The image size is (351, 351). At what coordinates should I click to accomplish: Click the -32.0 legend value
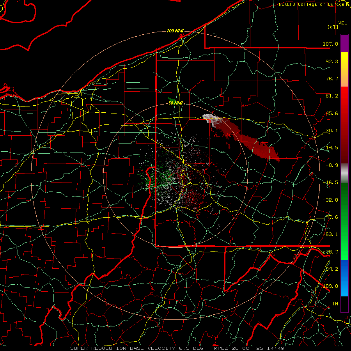tap(330, 200)
